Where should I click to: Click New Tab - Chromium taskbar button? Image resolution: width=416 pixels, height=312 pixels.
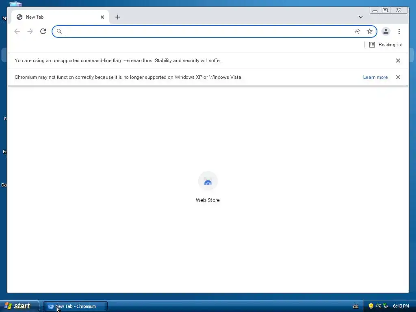pos(75,306)
